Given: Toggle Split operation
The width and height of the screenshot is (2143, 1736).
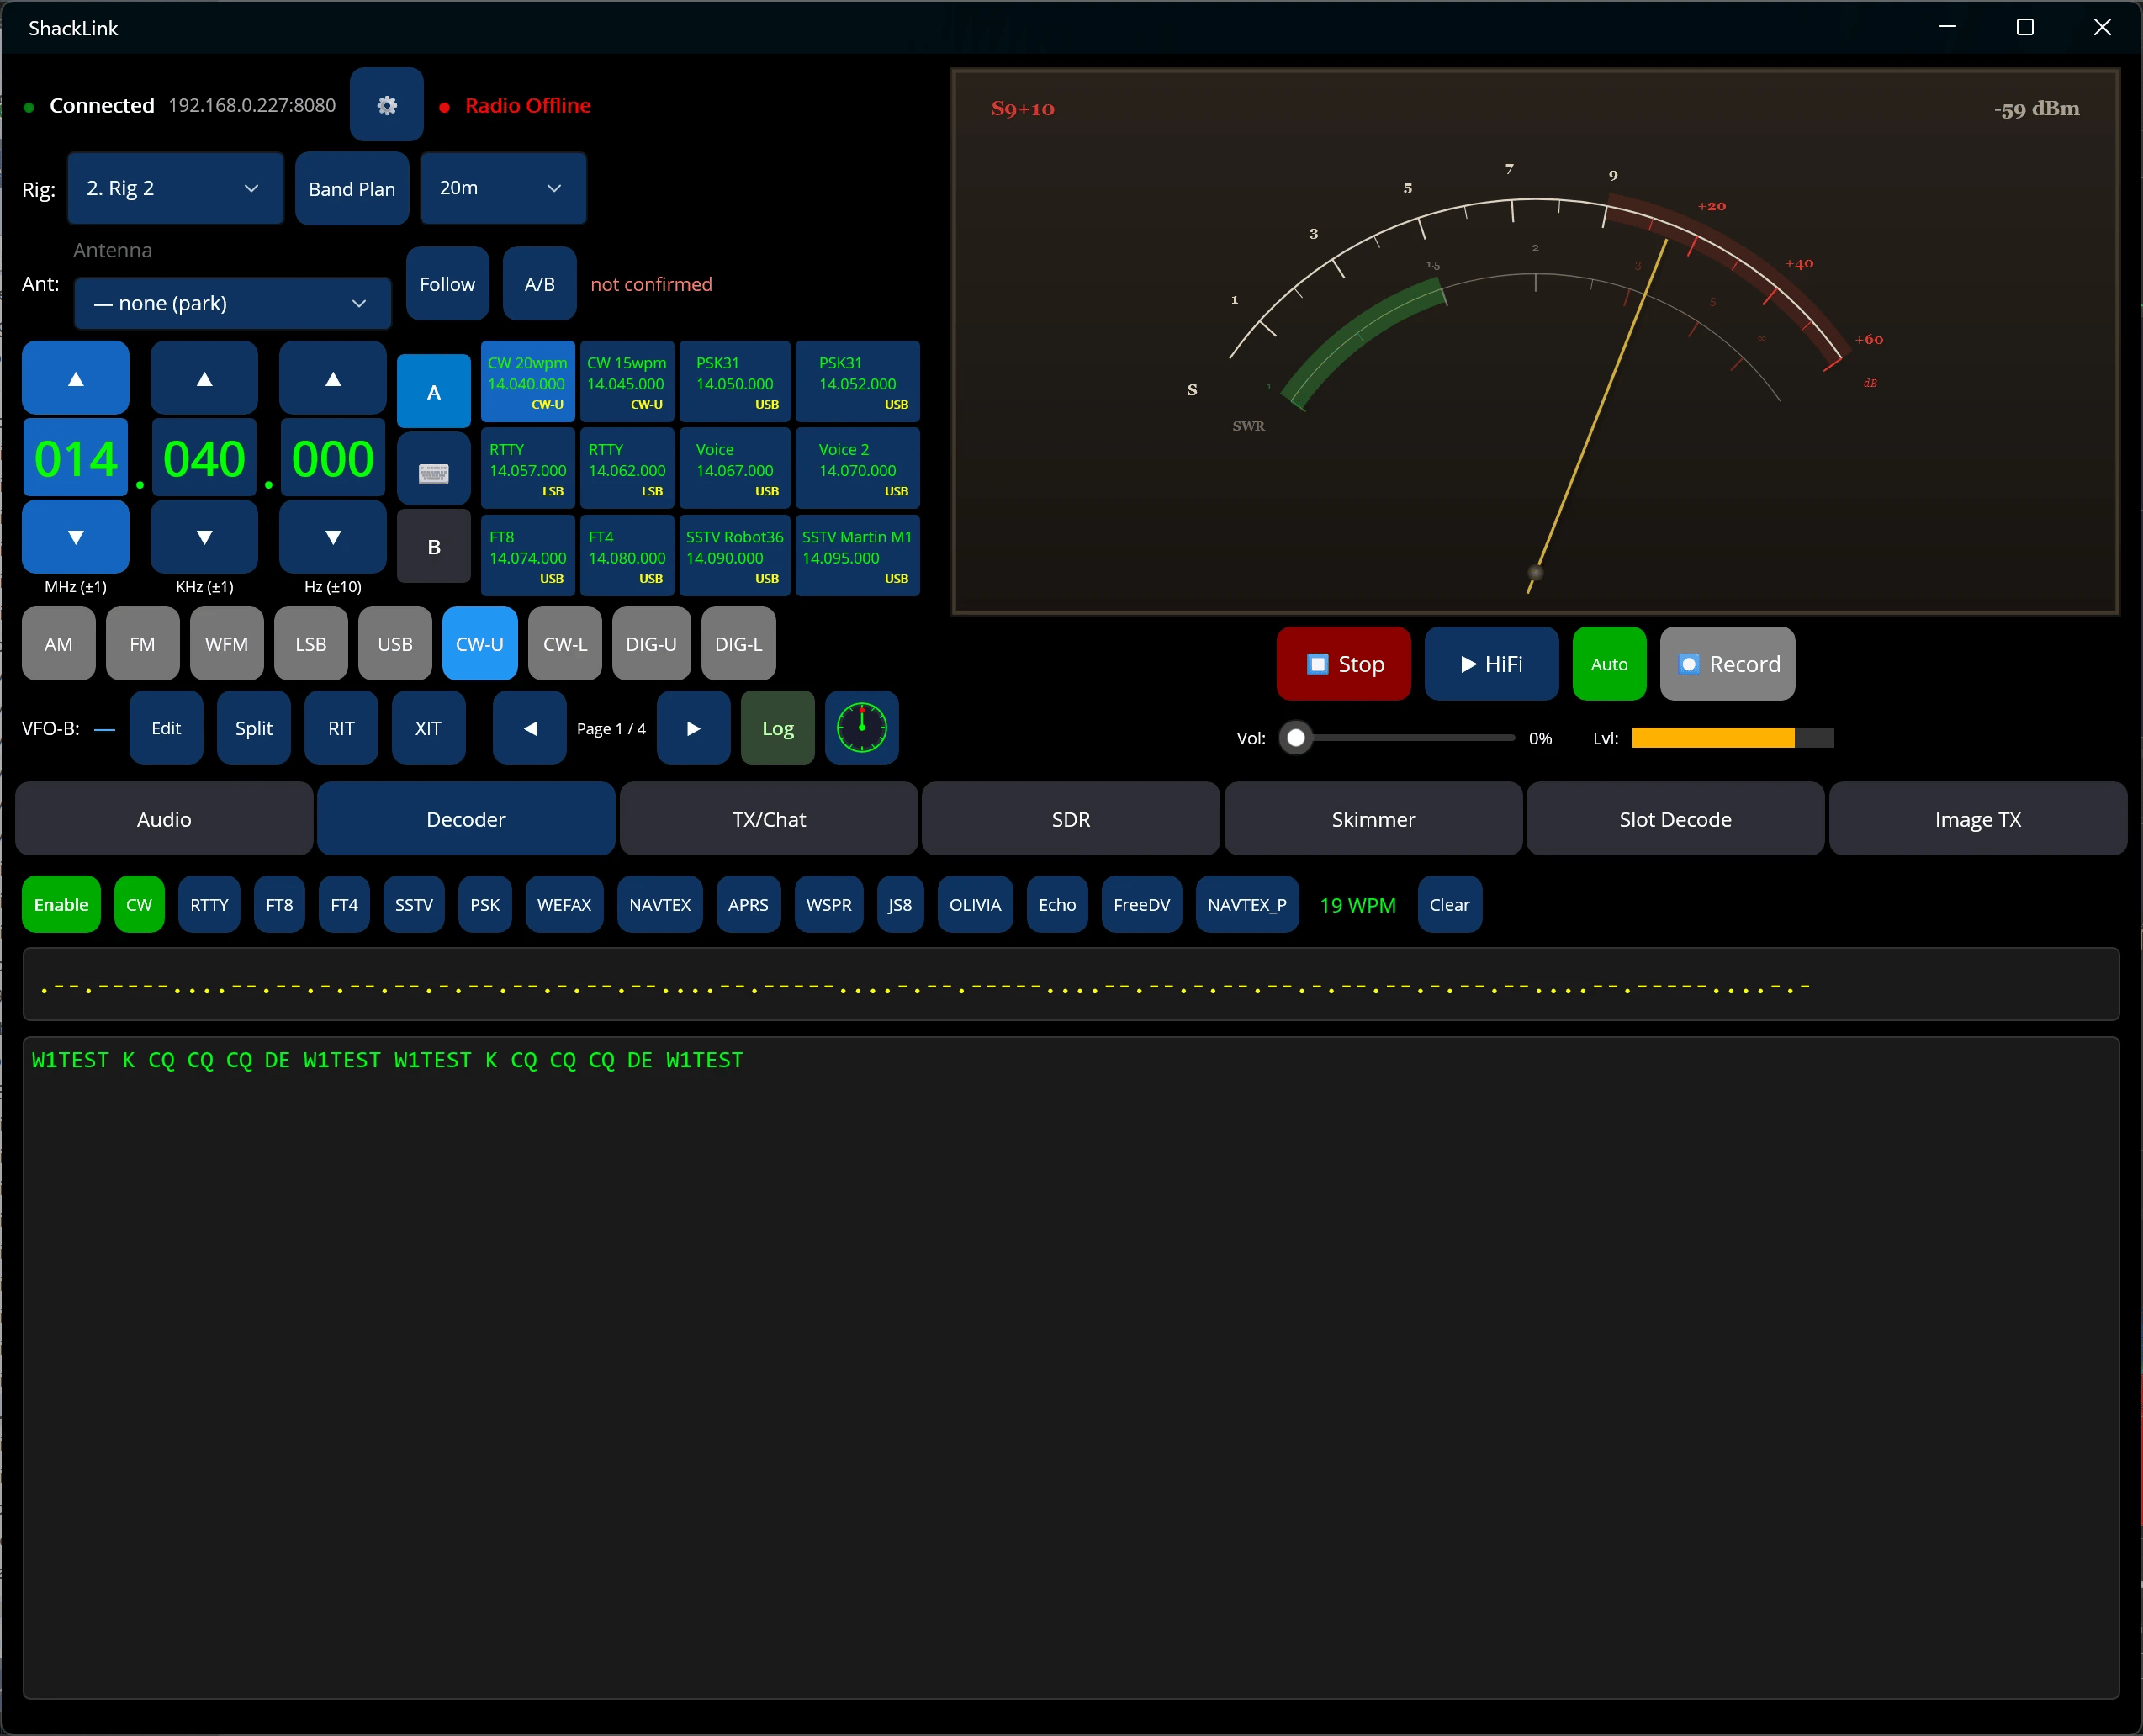Looking at the screenshot, I should [254, 728].
